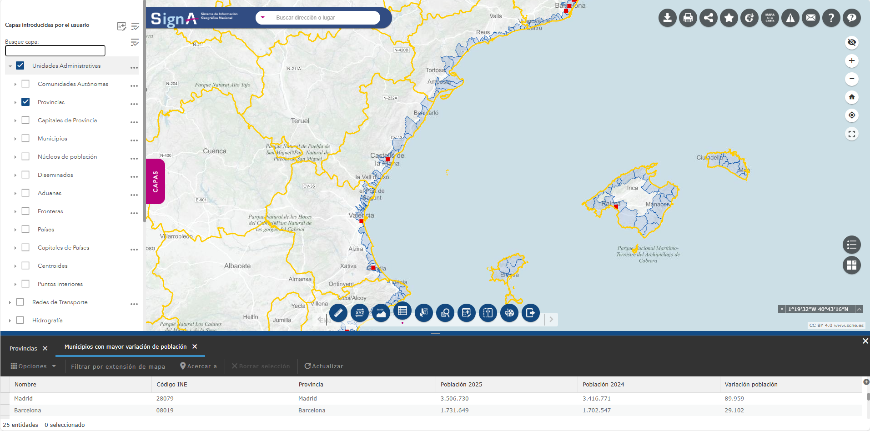Open the XYZ coordinate converter tool
The height and width of the screenshot is (431, 870).
click(360, 313)
